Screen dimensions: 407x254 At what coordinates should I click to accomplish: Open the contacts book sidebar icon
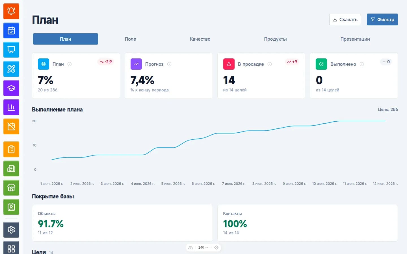pyautogui.click(x=11, y=207)
